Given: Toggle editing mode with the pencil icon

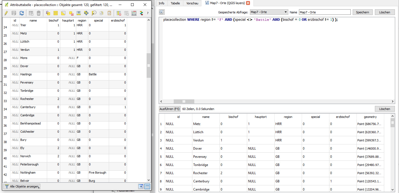Looking at the screenshot, I should 6,13.
